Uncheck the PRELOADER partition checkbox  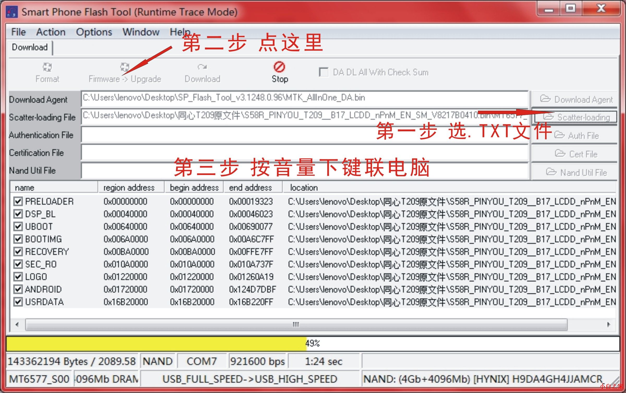pos(18,201)
